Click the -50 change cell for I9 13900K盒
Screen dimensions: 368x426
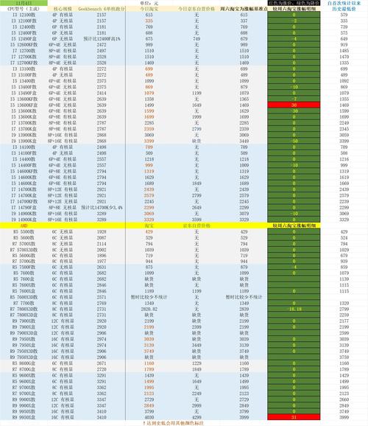[294, 141]
